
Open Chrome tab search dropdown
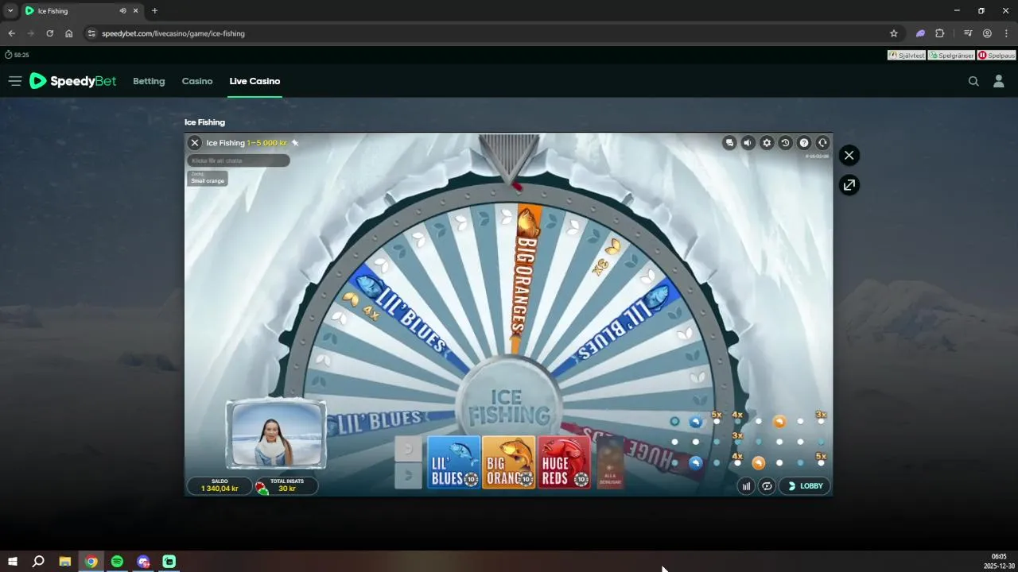tap(10, 11)
